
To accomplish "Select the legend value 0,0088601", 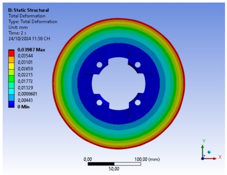I will point(27,94).
